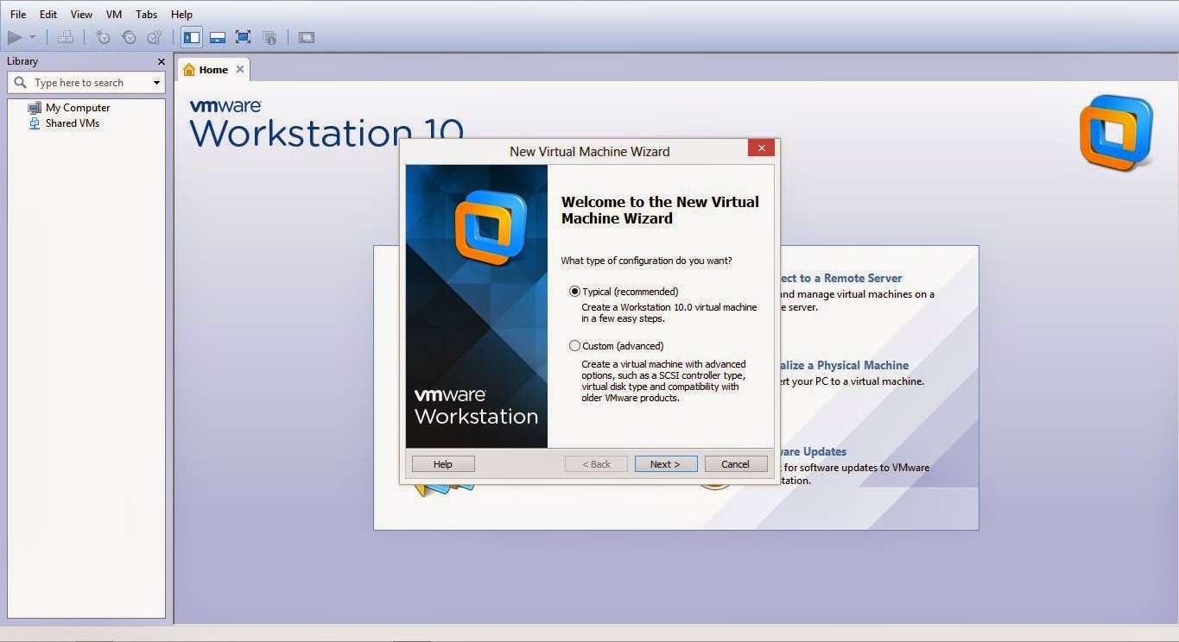
Task: Open the power options dropdown arrow
Action: coord(33,37)
